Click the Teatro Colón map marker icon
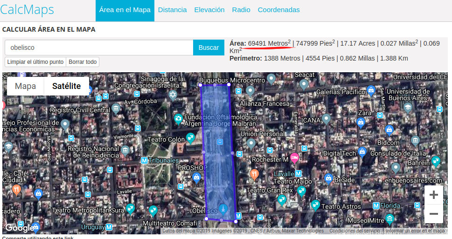Screen dimensions: 452x239 pos(190,137)
